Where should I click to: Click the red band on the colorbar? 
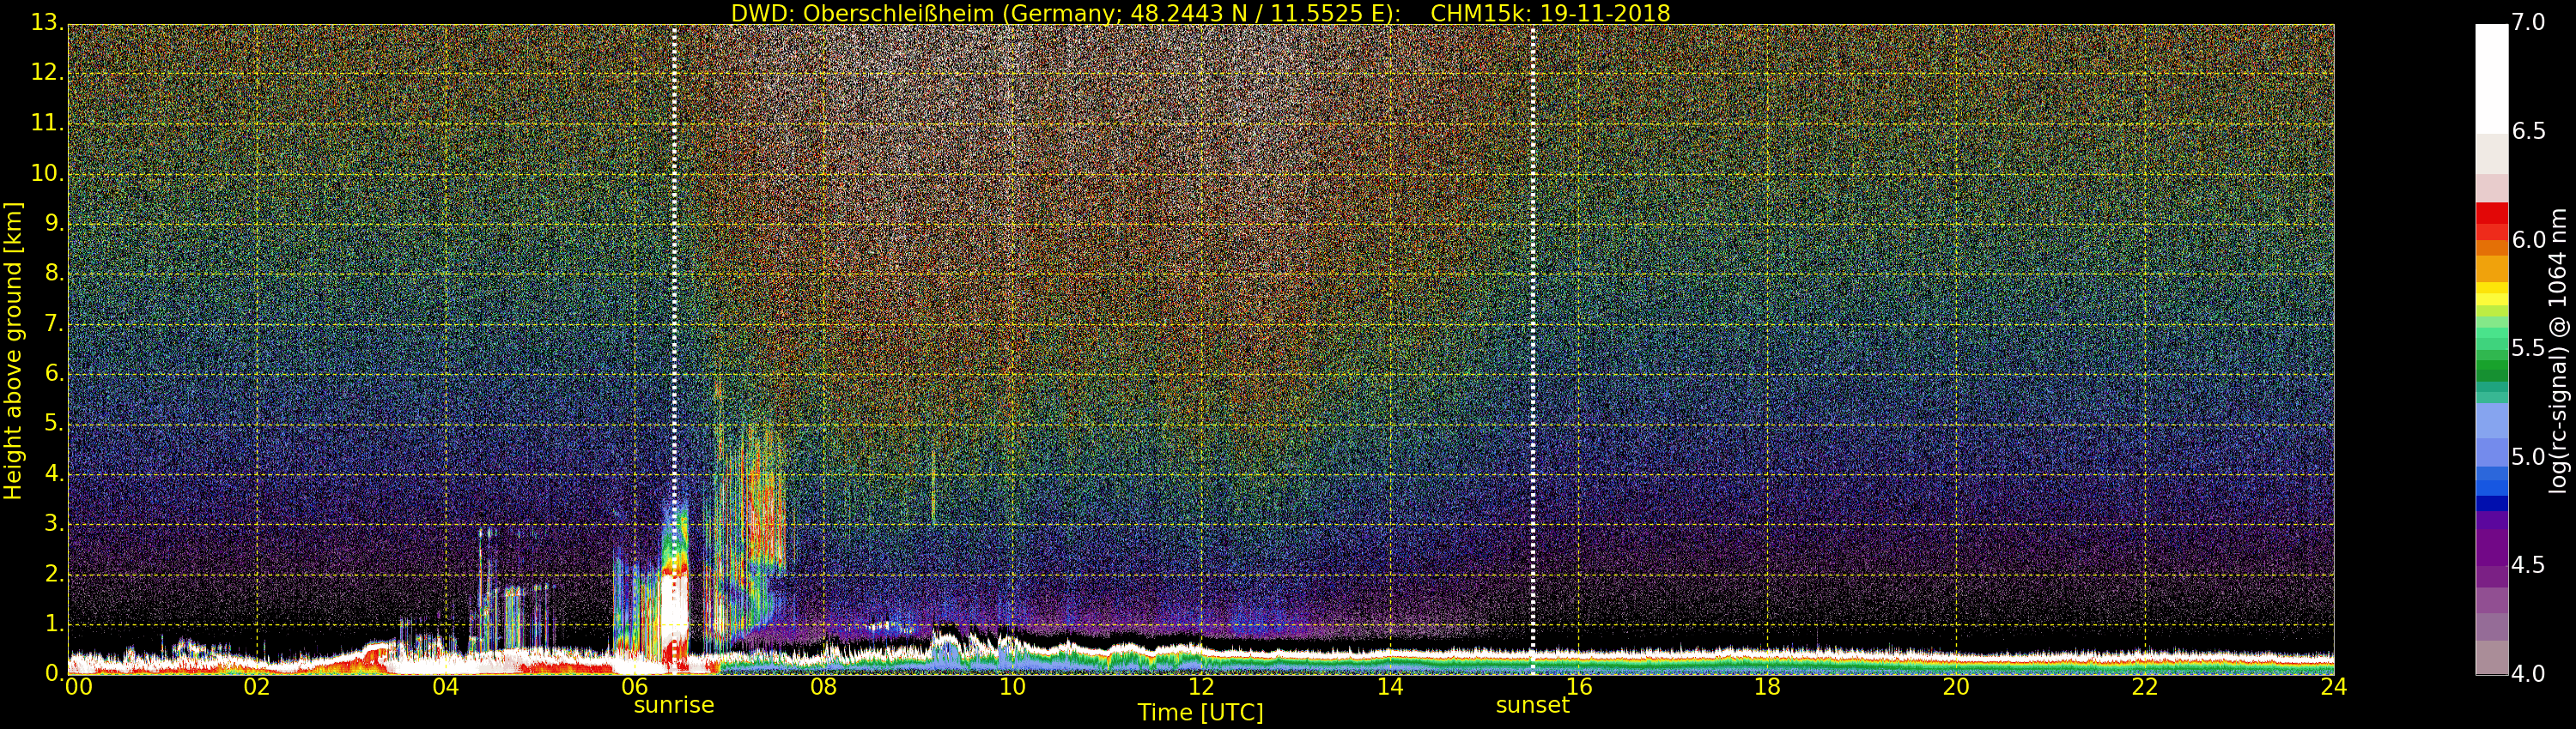(2491, 214)
